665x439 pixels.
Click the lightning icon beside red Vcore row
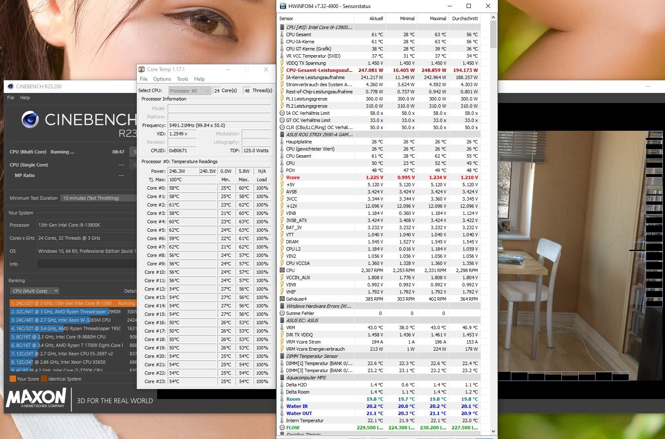(x=282, y=177)
